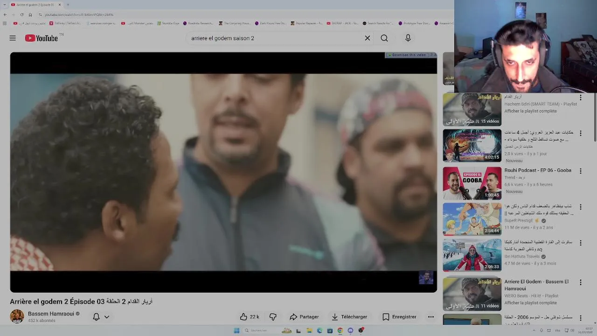Open the 4:02:15 video thumbnail
597x336 pixels.
click(x=472, y=146)
